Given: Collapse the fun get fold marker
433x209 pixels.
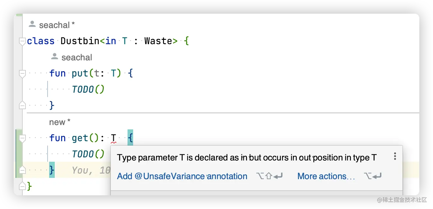Looking at the screenshot, I should coord(22,139).
